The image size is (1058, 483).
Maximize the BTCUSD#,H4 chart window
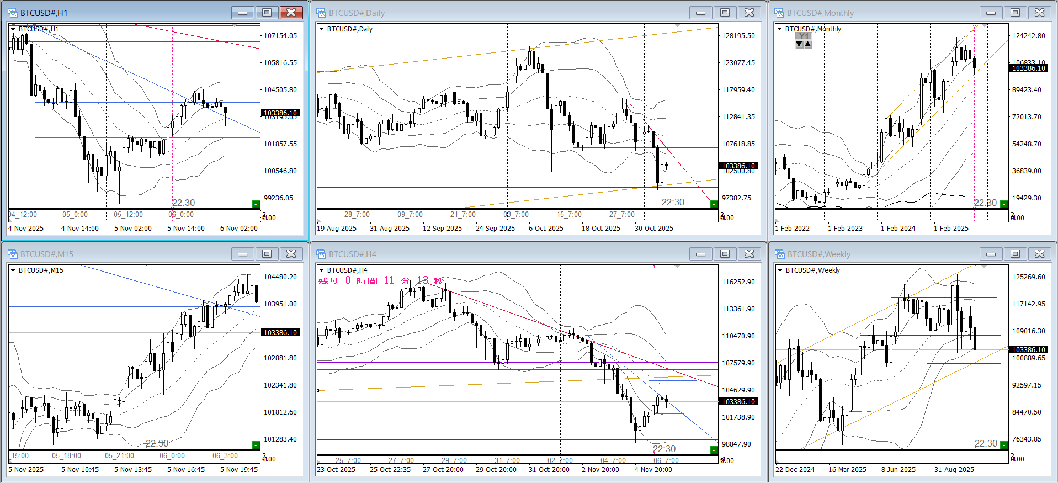725,254
